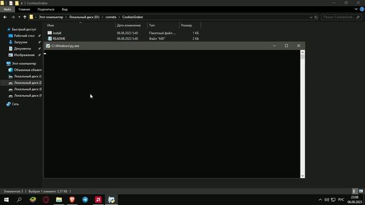The image size is (365, 205).
Task: Switch to the Главная ribbon tab
Action: [24, 9]
